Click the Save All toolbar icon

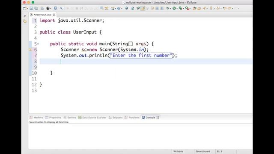tap(36, 8)
